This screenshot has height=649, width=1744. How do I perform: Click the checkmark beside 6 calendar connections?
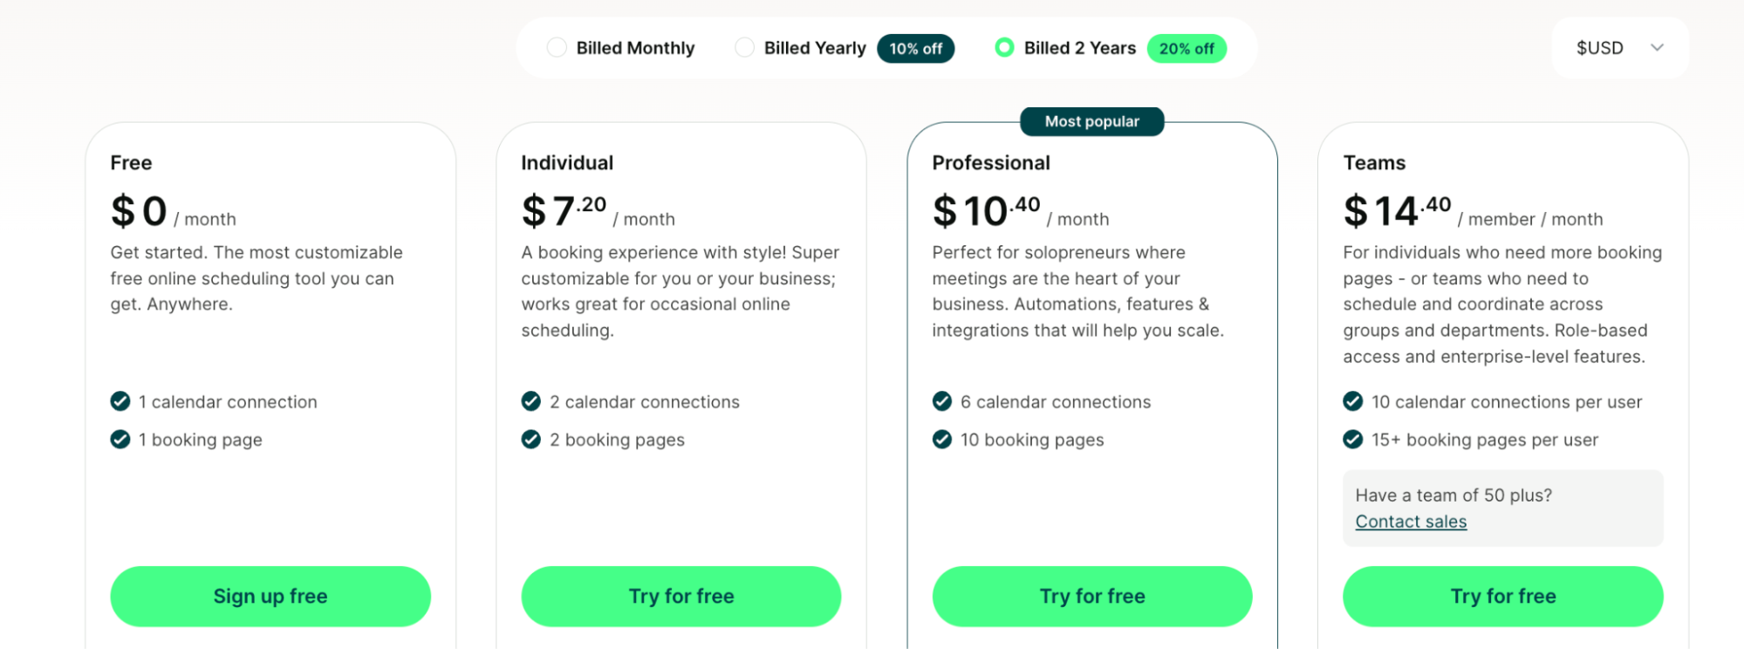tap(941, 401)
